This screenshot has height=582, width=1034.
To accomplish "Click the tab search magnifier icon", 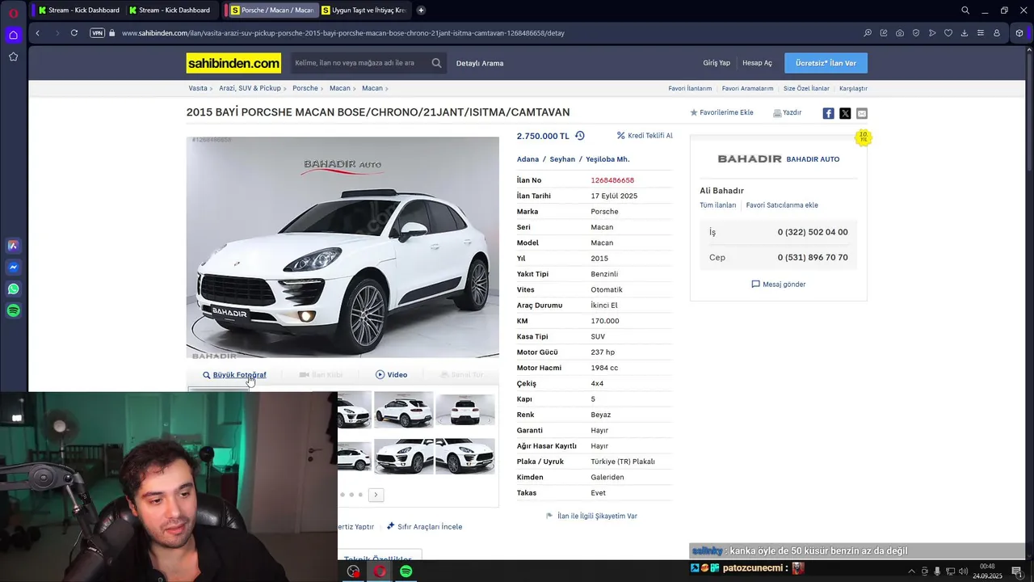I will (965, 11).
